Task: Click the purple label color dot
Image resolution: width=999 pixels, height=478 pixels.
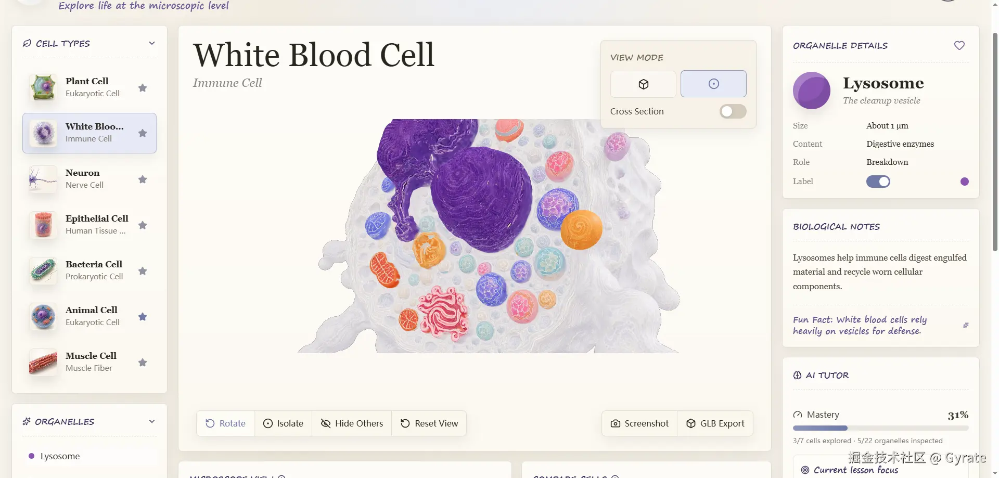Action: click(965, 182)
